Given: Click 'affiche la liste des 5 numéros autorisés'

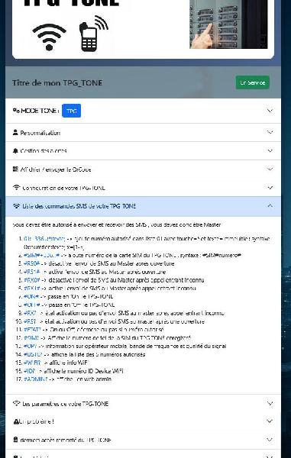Looking at the screenshot, I should tap(99, 354).
